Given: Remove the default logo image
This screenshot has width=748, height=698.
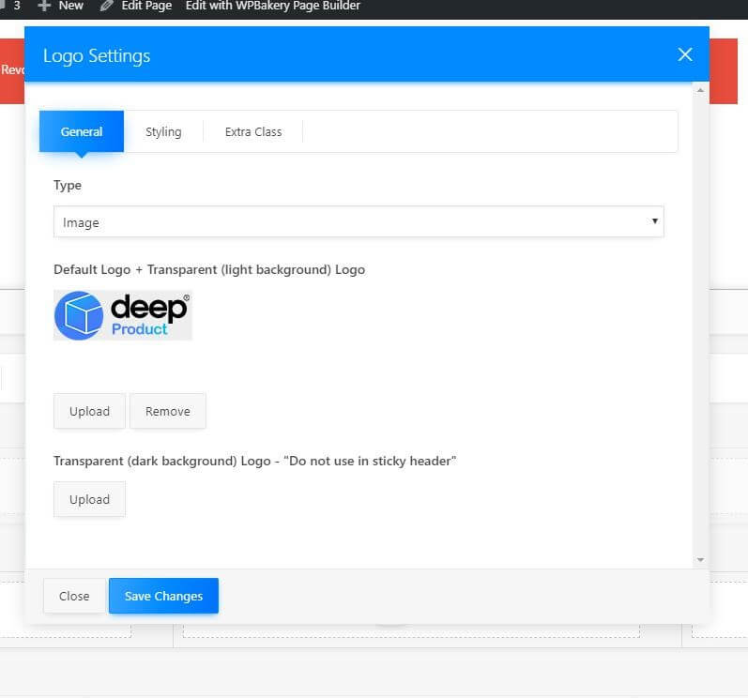Looking at the screenshot, I should click(x=168, y=411).
